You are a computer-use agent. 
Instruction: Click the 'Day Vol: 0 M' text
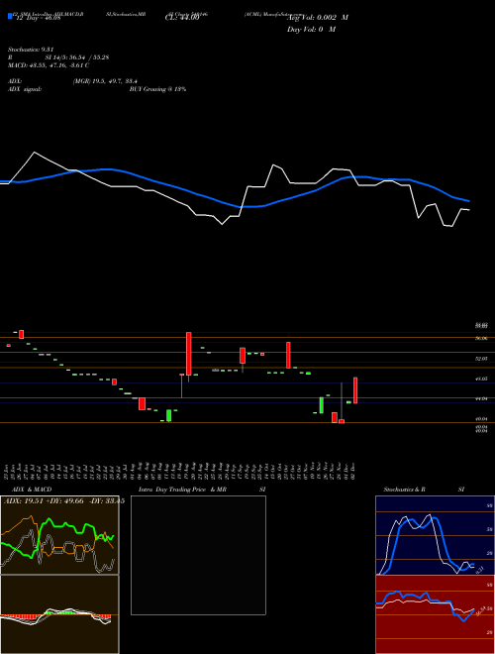(x=311, y=30)
